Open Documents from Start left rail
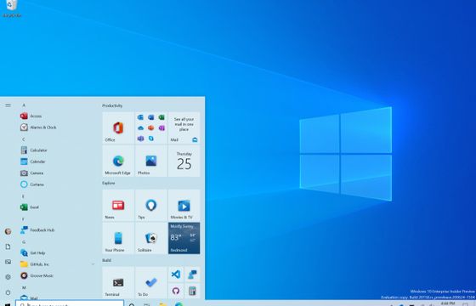The width and height of the screenshot is (476, 306). (8, 246)
